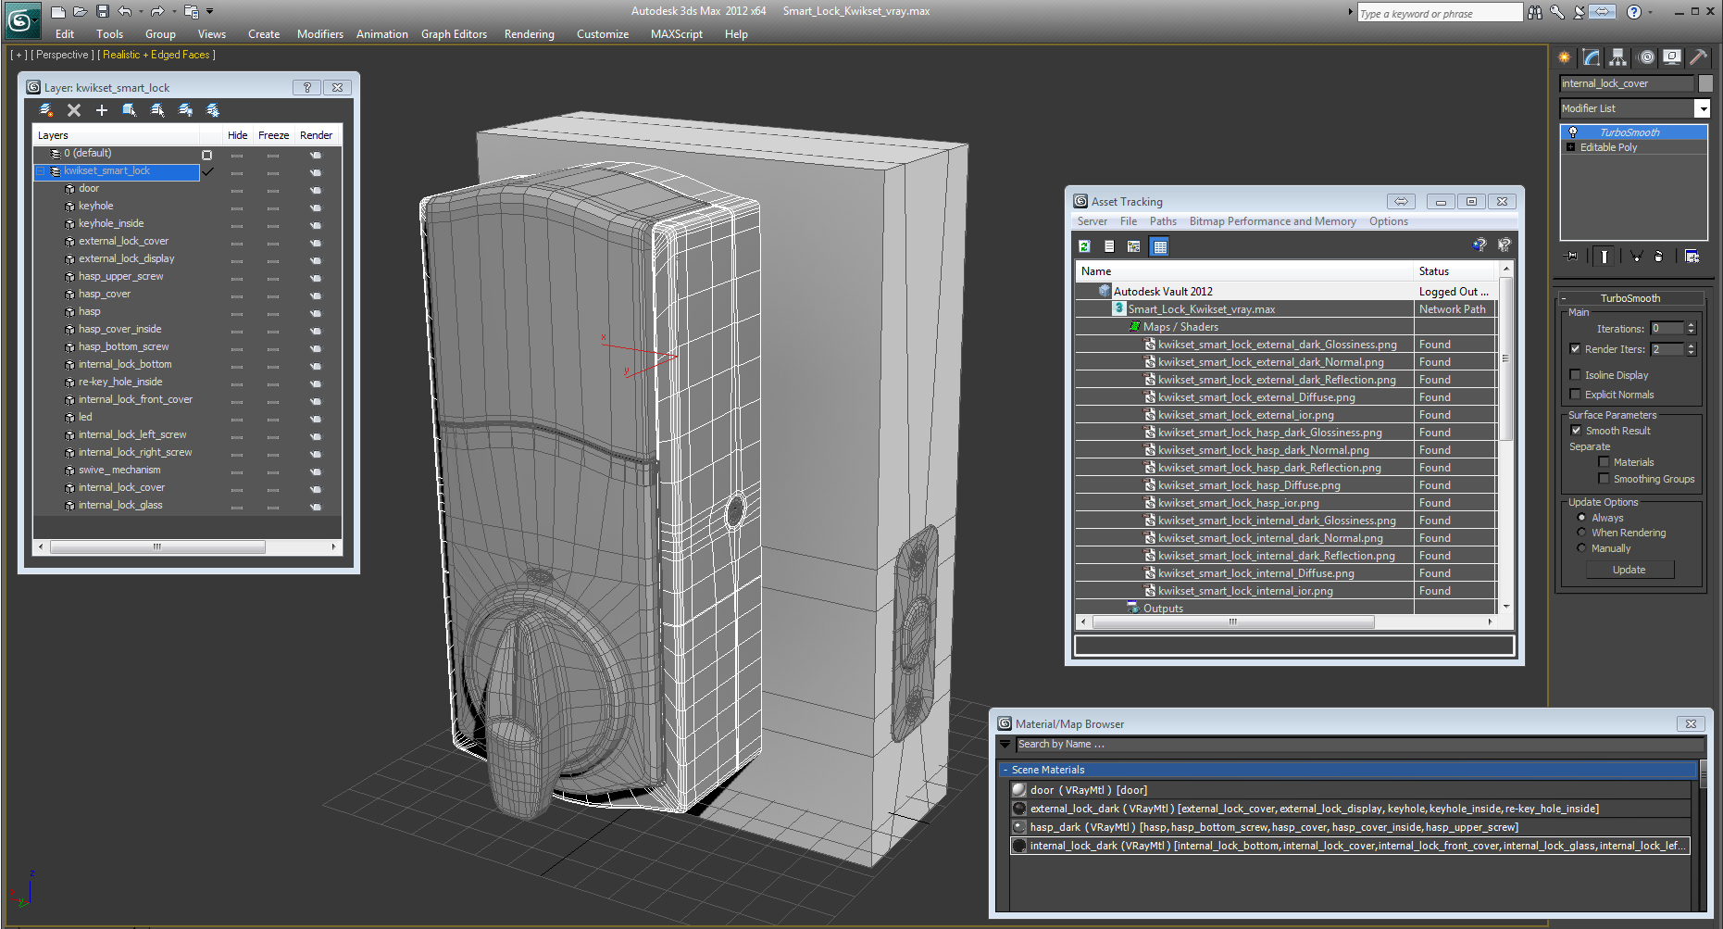Click the Layer dialog help question button

[x=306, y=87]
